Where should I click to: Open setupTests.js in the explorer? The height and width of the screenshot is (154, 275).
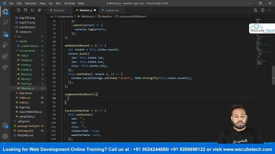[27, 117]
